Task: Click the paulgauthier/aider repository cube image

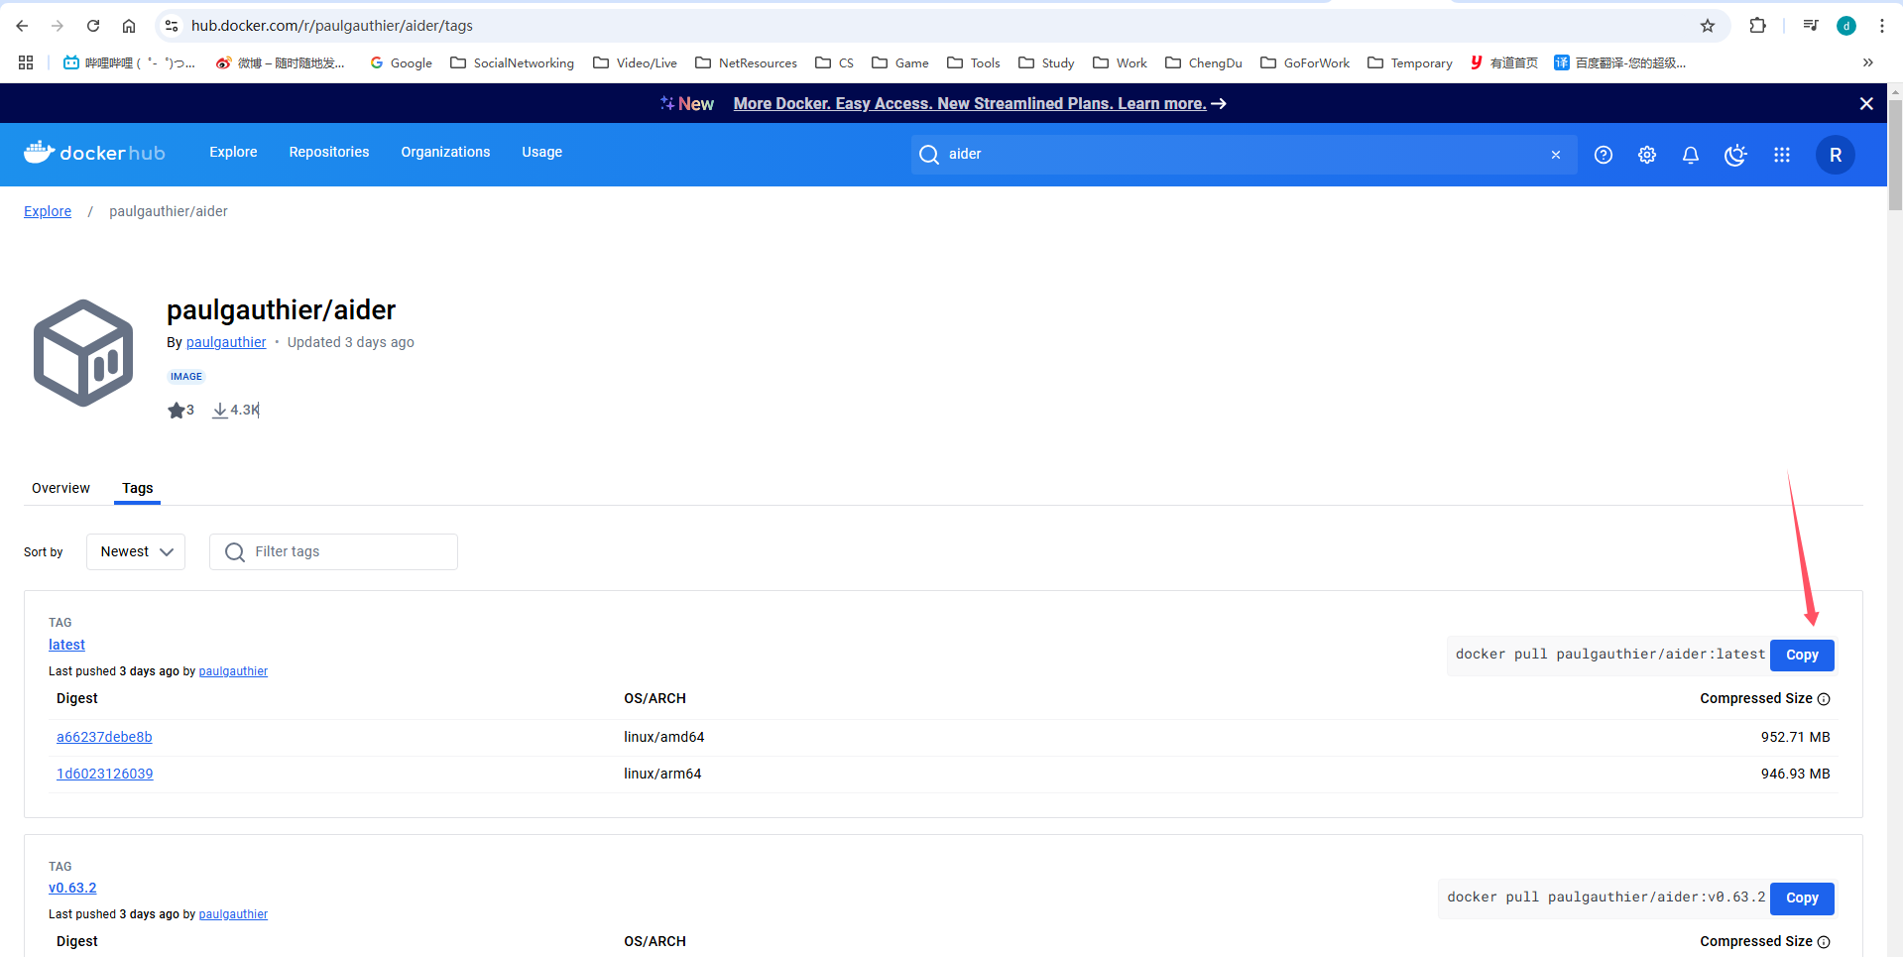Action: tap(83, 353)
